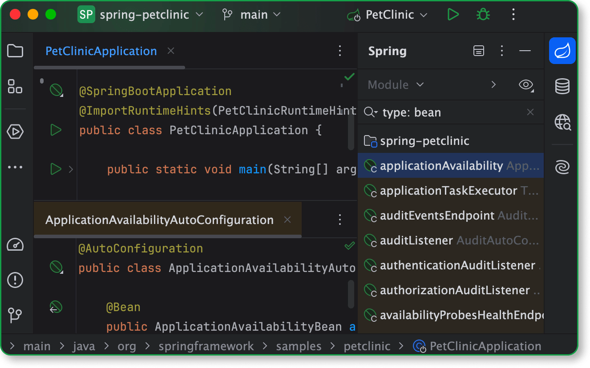The height and width of the screenshot is (368, 590).
Task: Click the 'type: bean' search field
Action: pyautogui.click(x=452, y=112)
